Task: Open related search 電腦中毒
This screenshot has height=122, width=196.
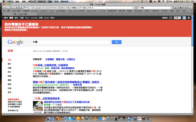Action: [60, 59]
